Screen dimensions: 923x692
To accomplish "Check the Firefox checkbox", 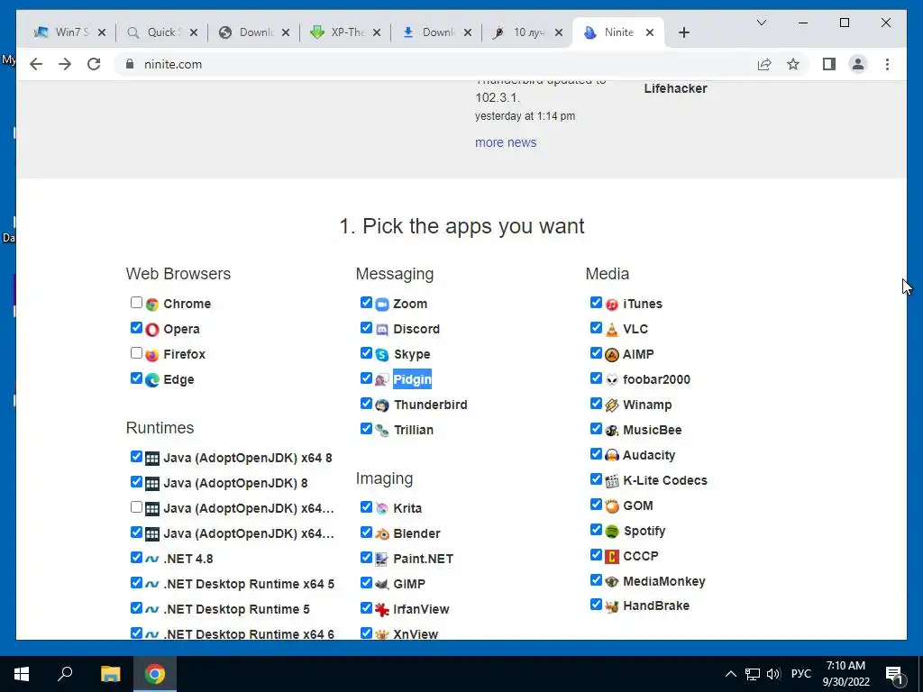I will click(136, 353).
